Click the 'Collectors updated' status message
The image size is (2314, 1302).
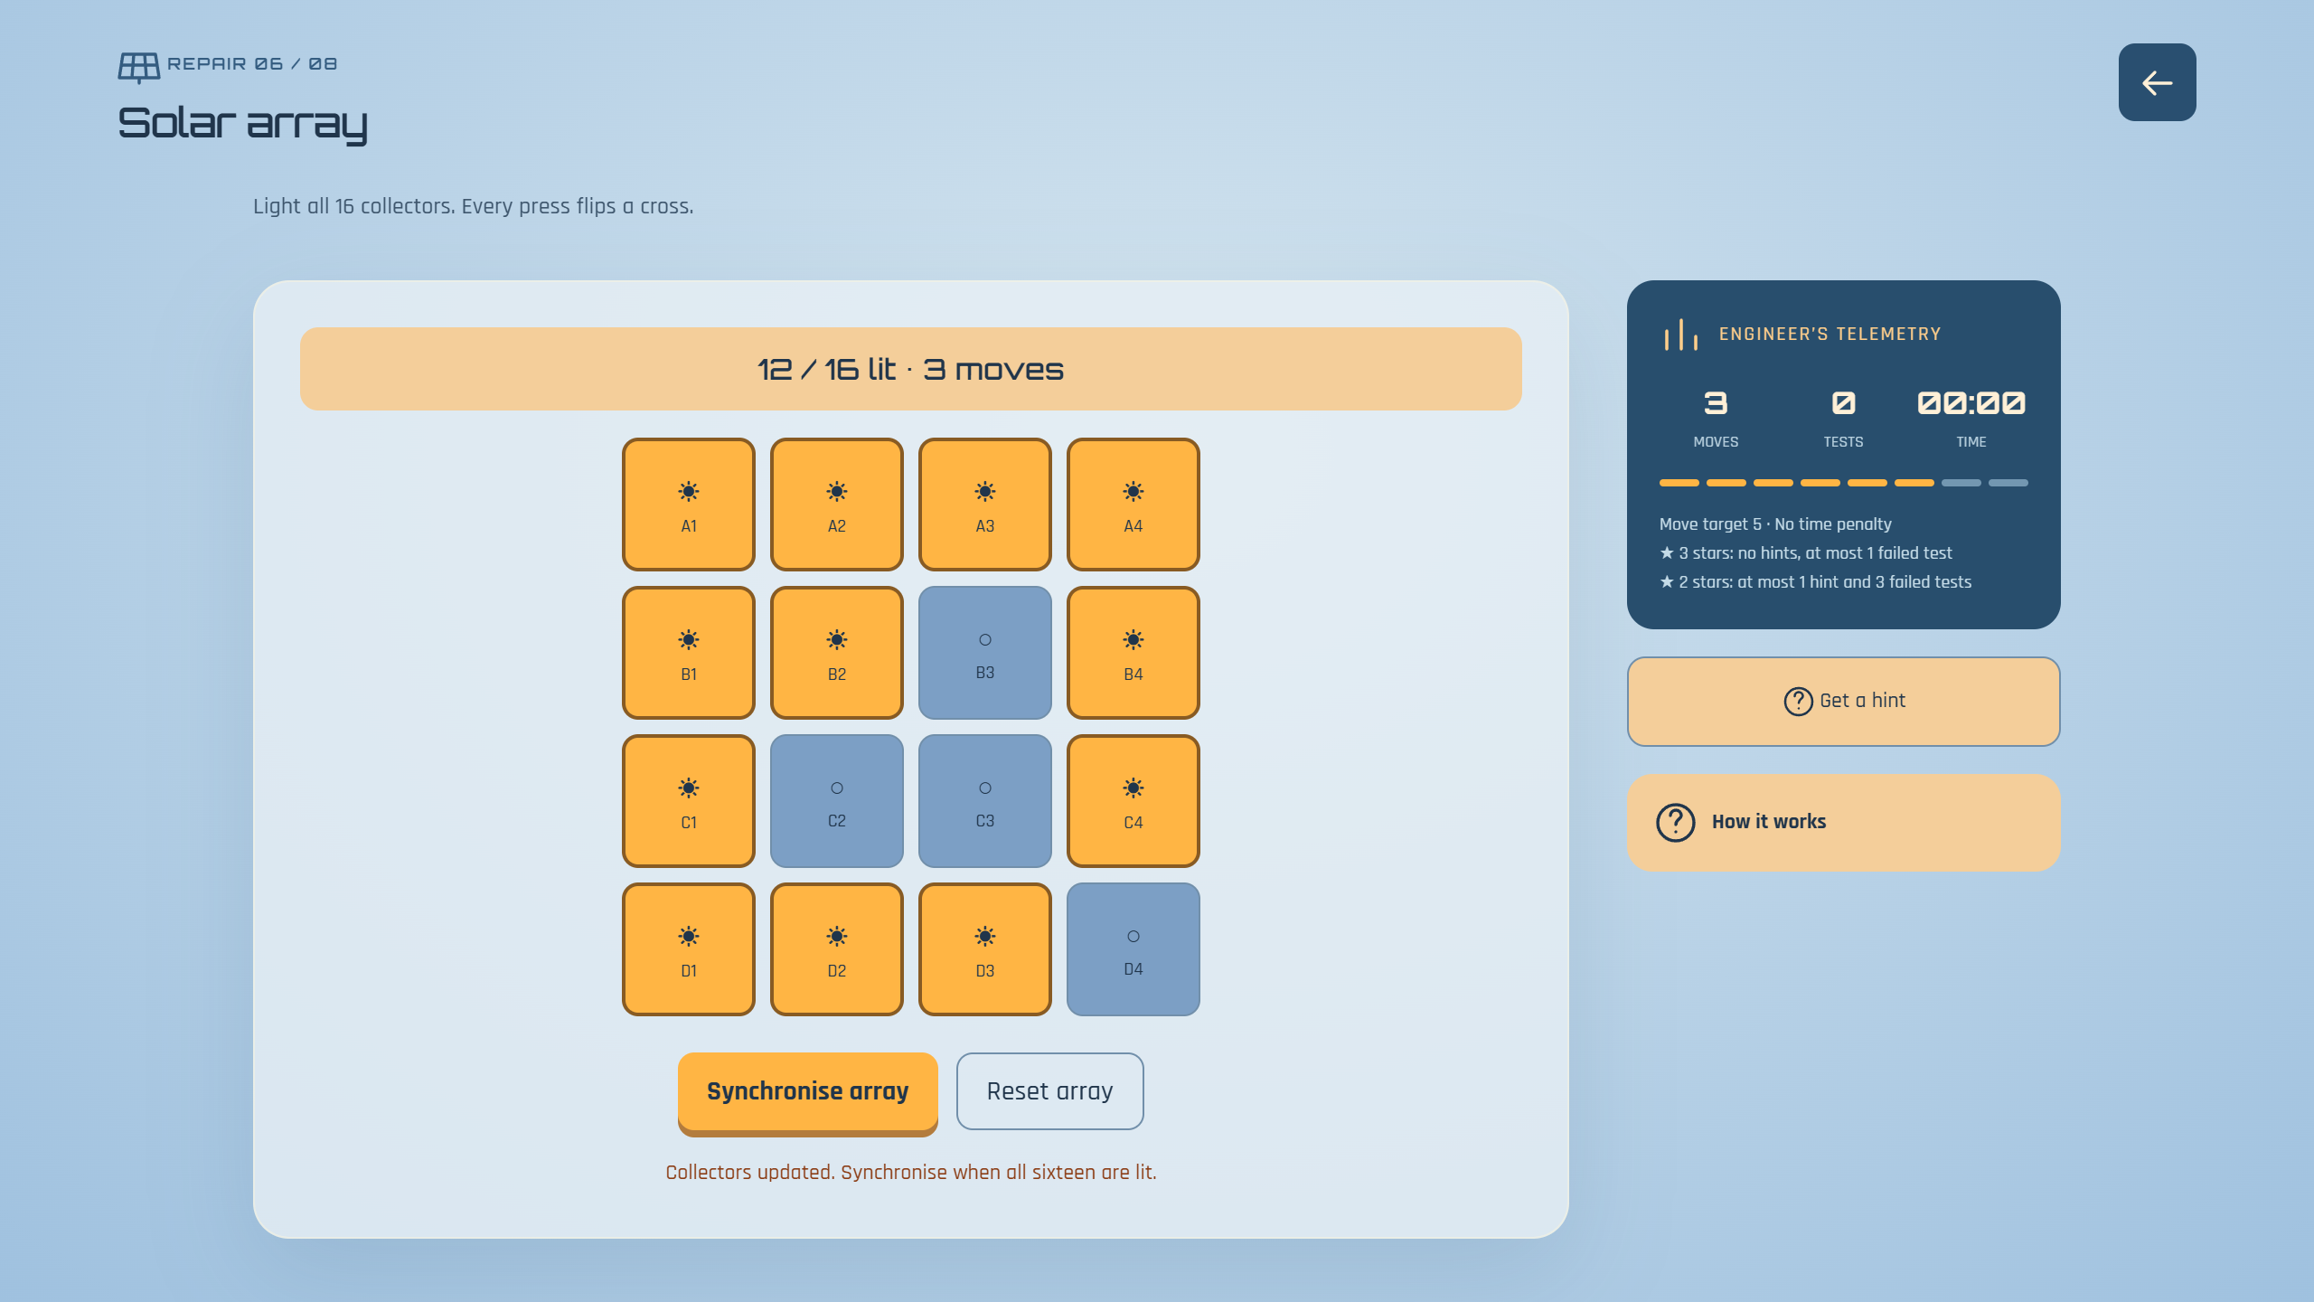pyautogui.click(x=911, y=1173)
